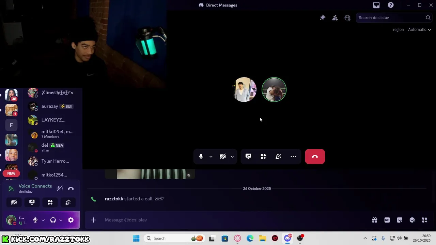
Task: Disconnect from voice in the voice panel
Action: (x=71, y=189)
